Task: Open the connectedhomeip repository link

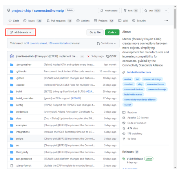Action: pos(49,11)
